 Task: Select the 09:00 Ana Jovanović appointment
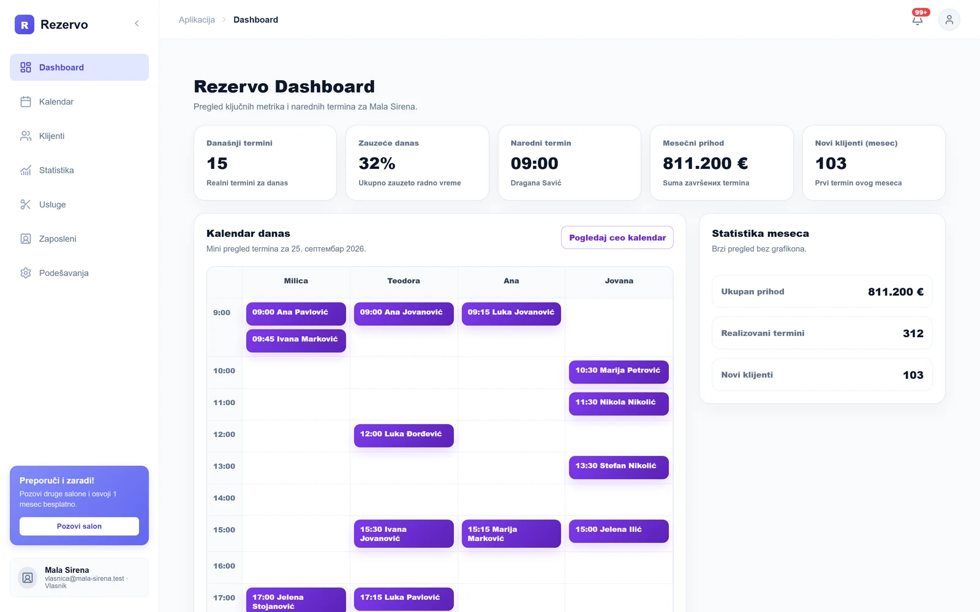click(x=404, y=313)
